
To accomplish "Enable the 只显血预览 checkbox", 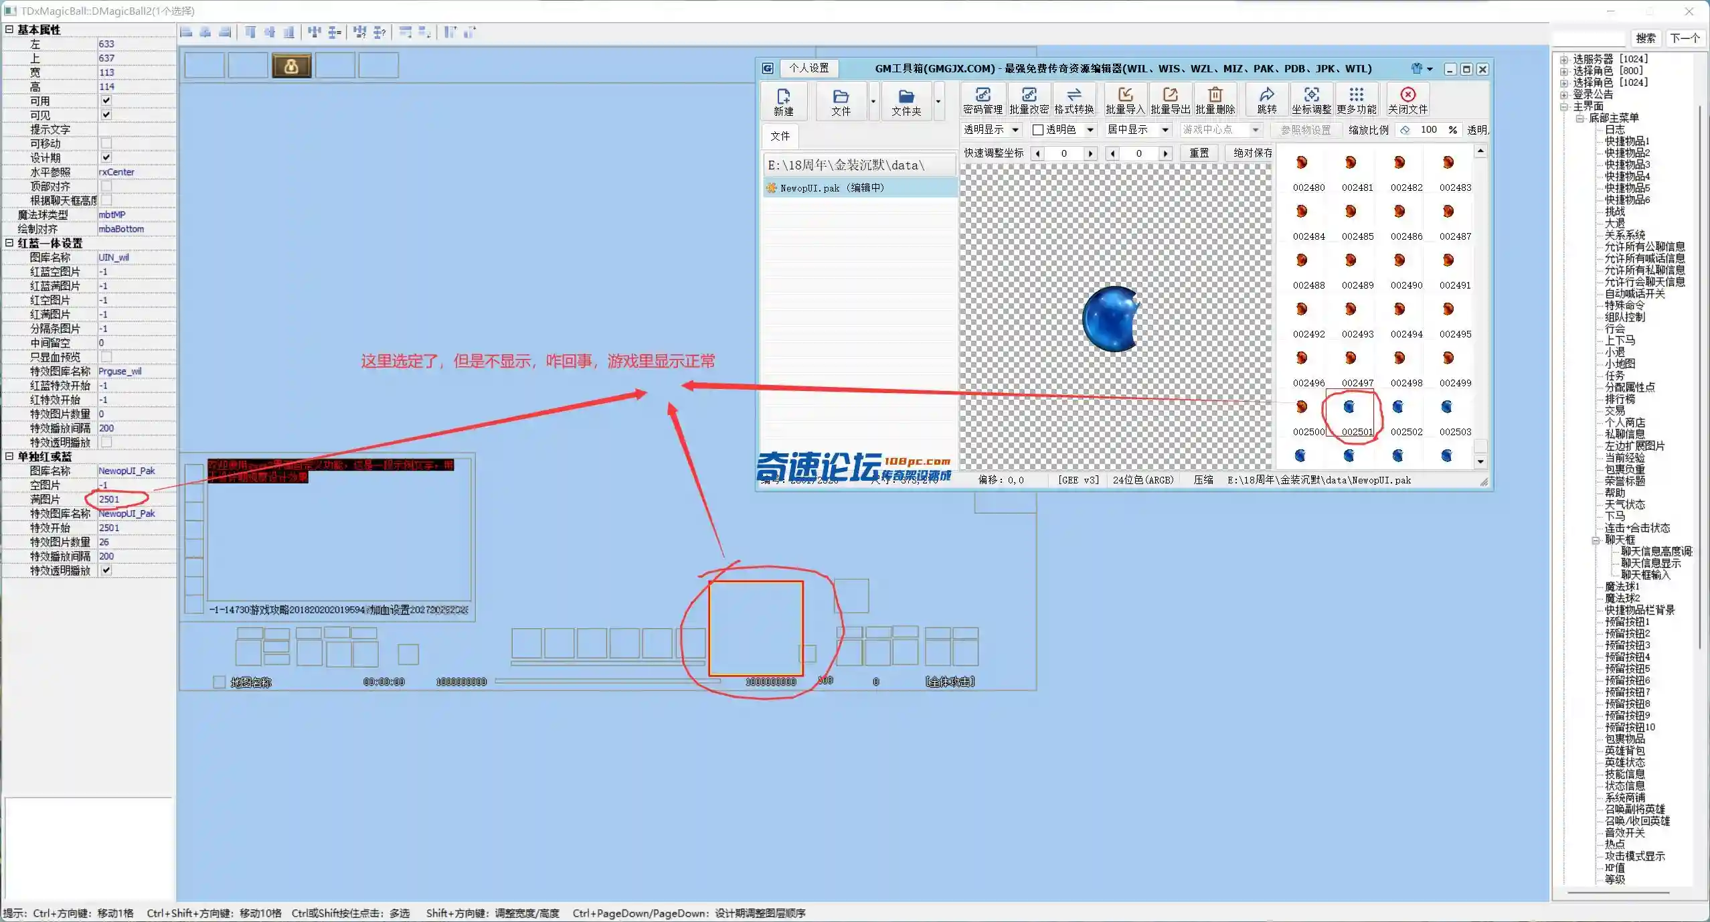I will [x=106, y=357].
